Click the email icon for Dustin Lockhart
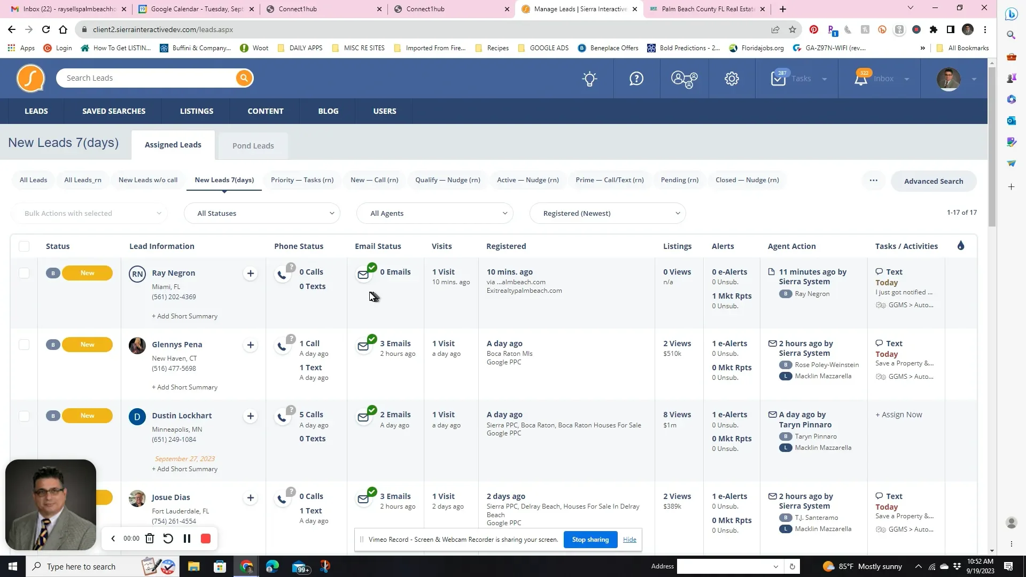The height and width of the screenshot is (577, 1026). click(363, 417)
